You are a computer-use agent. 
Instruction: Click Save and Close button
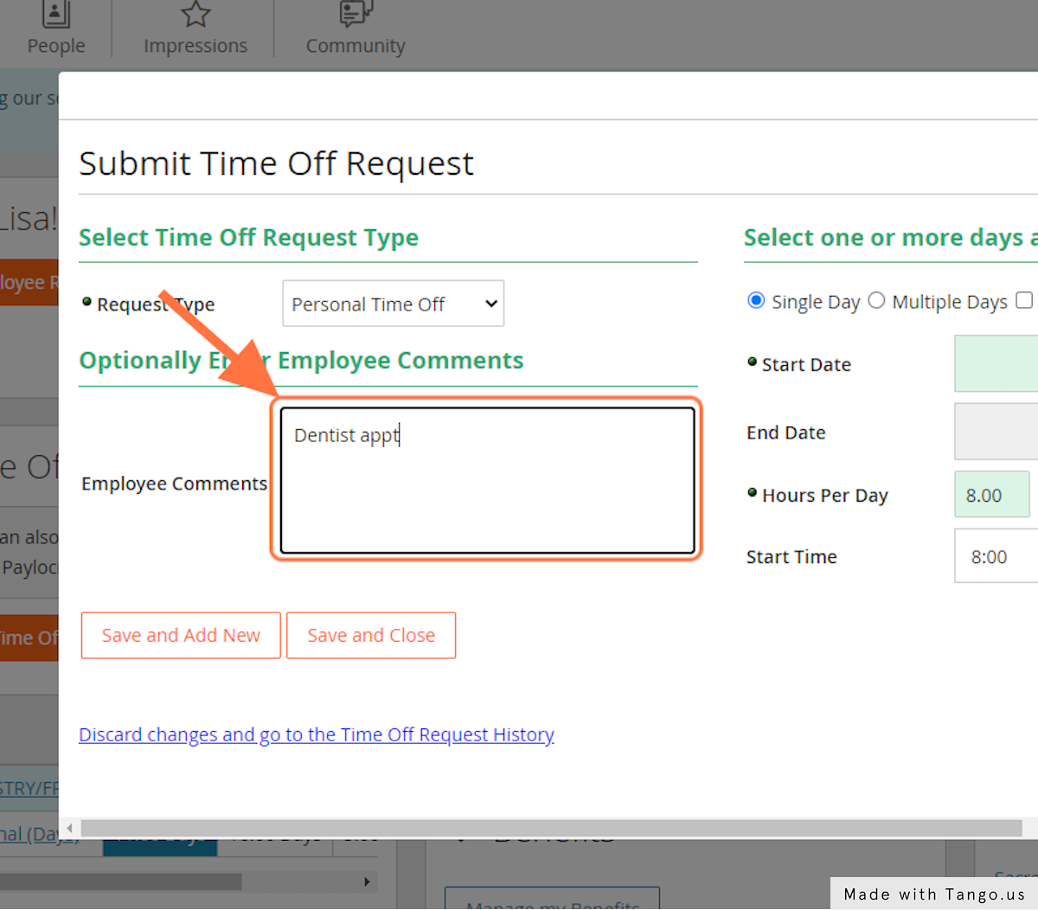tap(371, 636)
